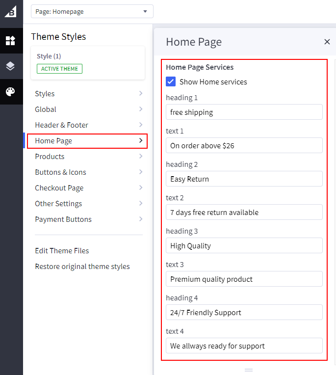
Task: Expand the Styles section chevron
Action: click(x=140, y=94)
